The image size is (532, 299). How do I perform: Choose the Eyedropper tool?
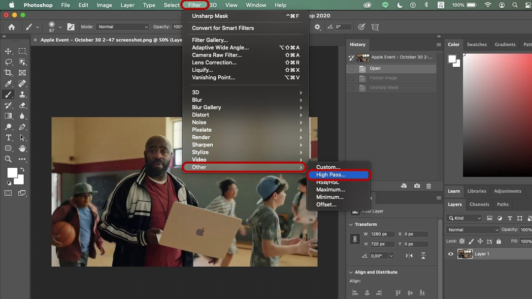8,84
